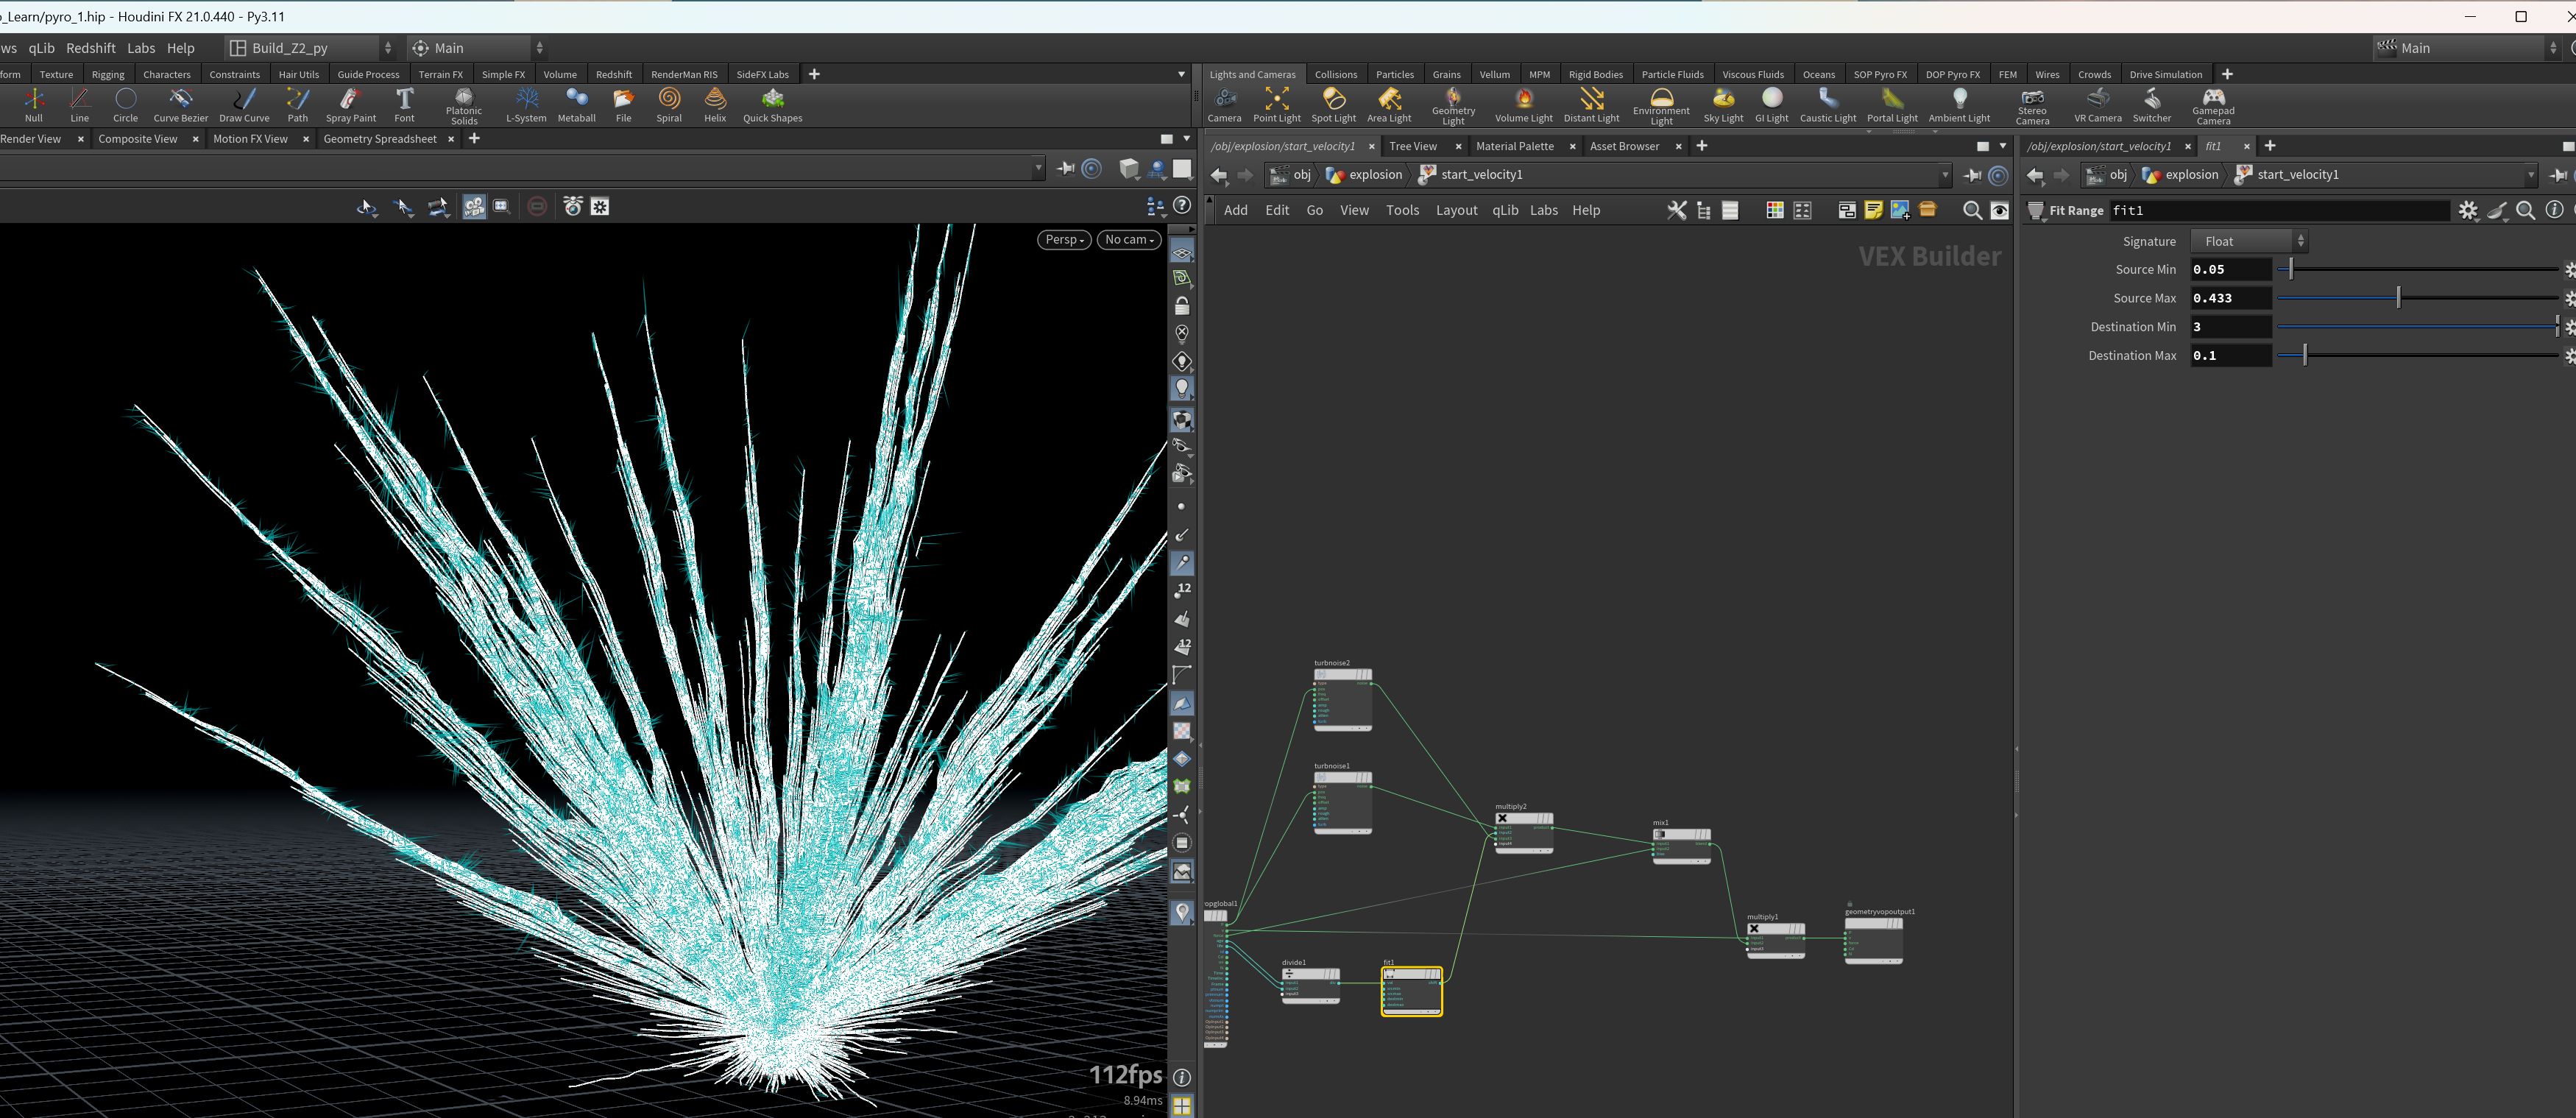Viewport: 2576px width, 1118px height.
Task: Open left shelf set options arrow
Action: [1181, 74]
